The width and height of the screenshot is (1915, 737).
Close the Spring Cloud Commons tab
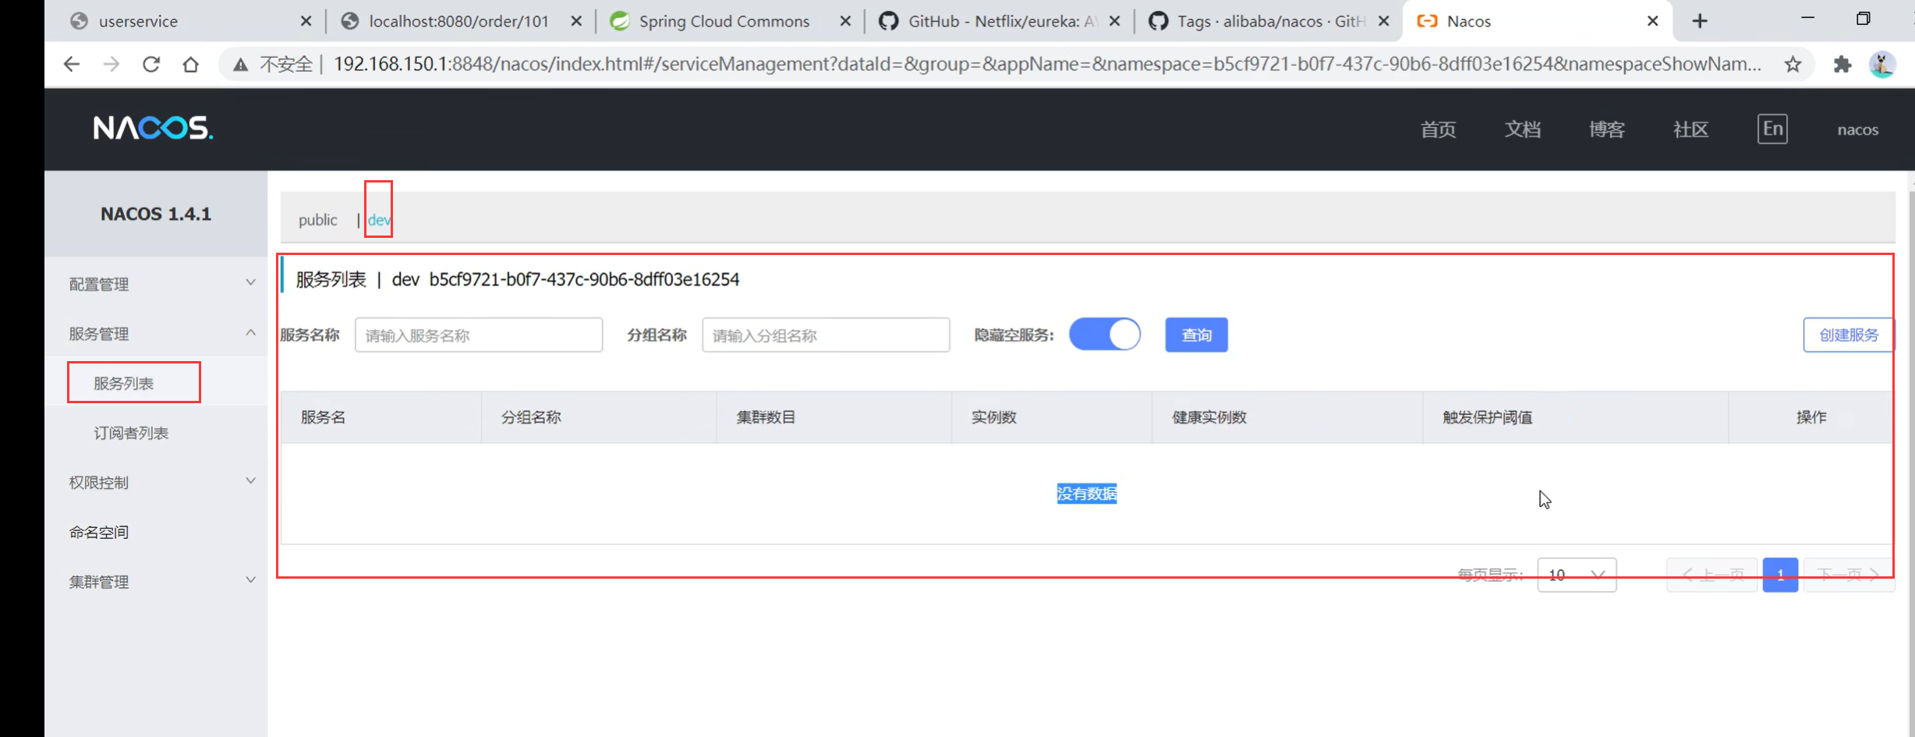point(845,21)
